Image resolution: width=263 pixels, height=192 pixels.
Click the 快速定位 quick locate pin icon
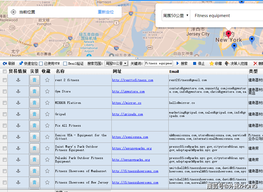[21, 63]
